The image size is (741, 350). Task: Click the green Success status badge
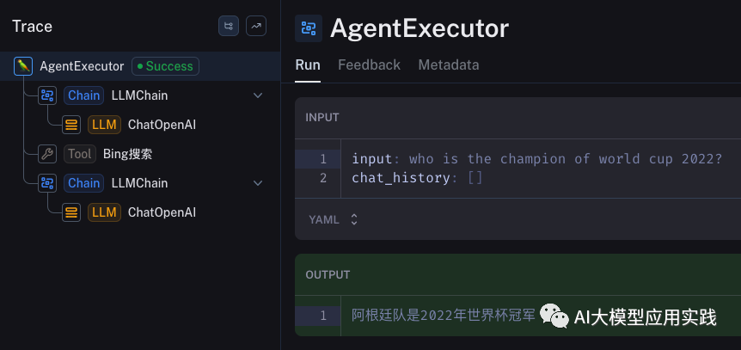[165, 66]
